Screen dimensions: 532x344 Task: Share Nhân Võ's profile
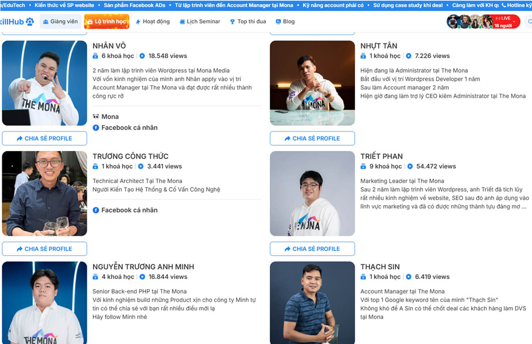pyautogui.click(x=45, y=138)
